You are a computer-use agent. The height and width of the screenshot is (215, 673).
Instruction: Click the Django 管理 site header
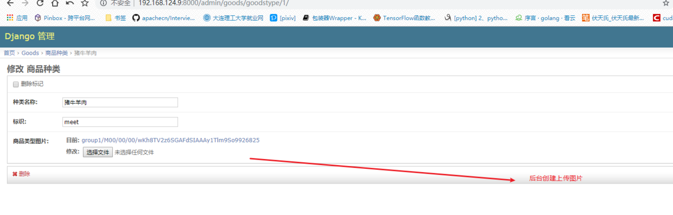30,37
